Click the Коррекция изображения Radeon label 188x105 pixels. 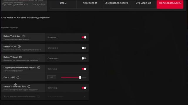[20, 67]
